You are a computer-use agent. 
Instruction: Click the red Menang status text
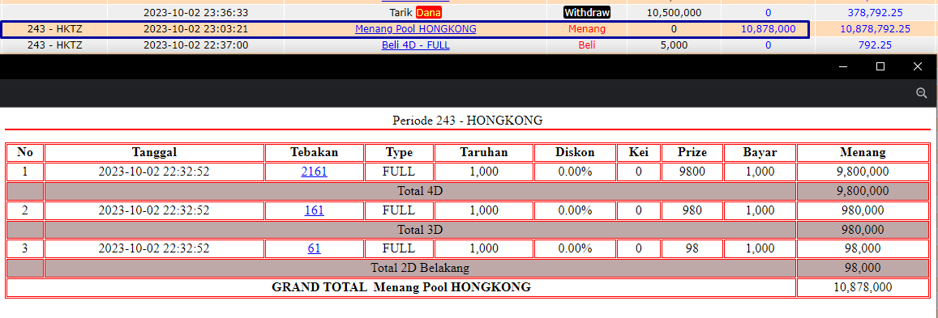tap(587, 28)
